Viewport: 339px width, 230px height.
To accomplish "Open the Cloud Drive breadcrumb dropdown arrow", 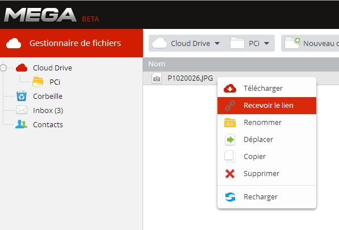I will click(x=217, y=44).
